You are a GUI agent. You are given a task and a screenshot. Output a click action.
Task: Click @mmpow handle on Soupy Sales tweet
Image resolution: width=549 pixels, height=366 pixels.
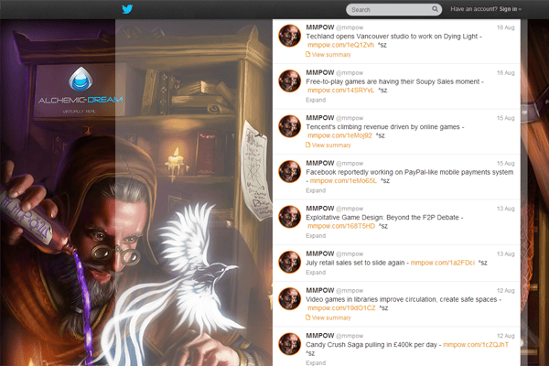pos(350,73)
